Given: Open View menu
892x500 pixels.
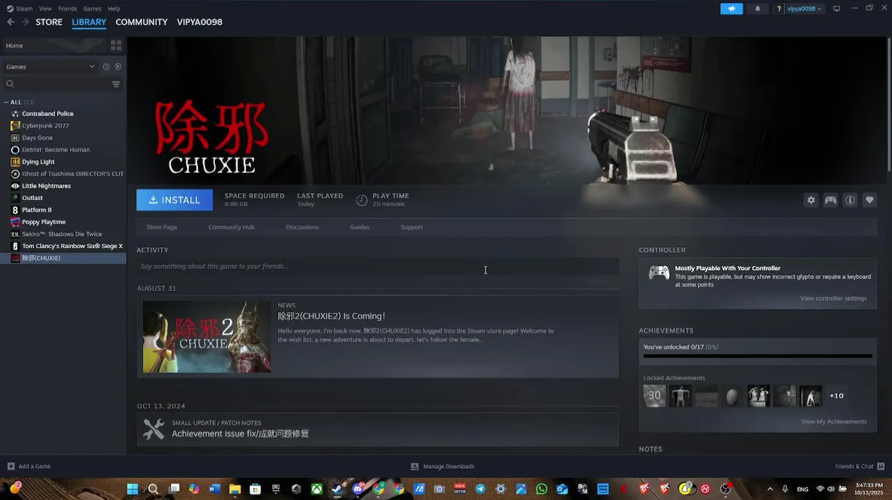Looking at the screenshot, I should pos(45,8).
